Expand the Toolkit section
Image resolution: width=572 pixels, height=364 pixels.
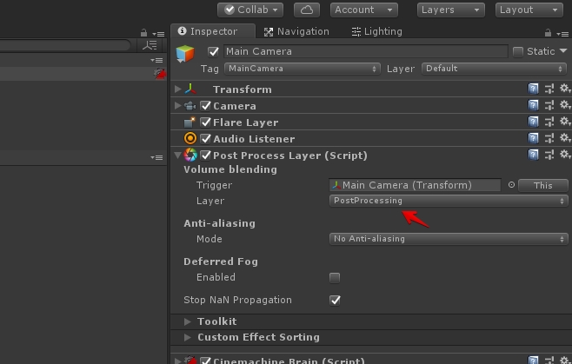click(x=188, y=321)
